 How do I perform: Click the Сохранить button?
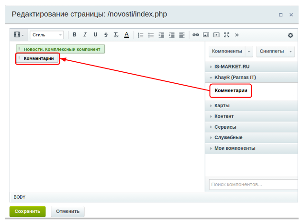(27, 211)
